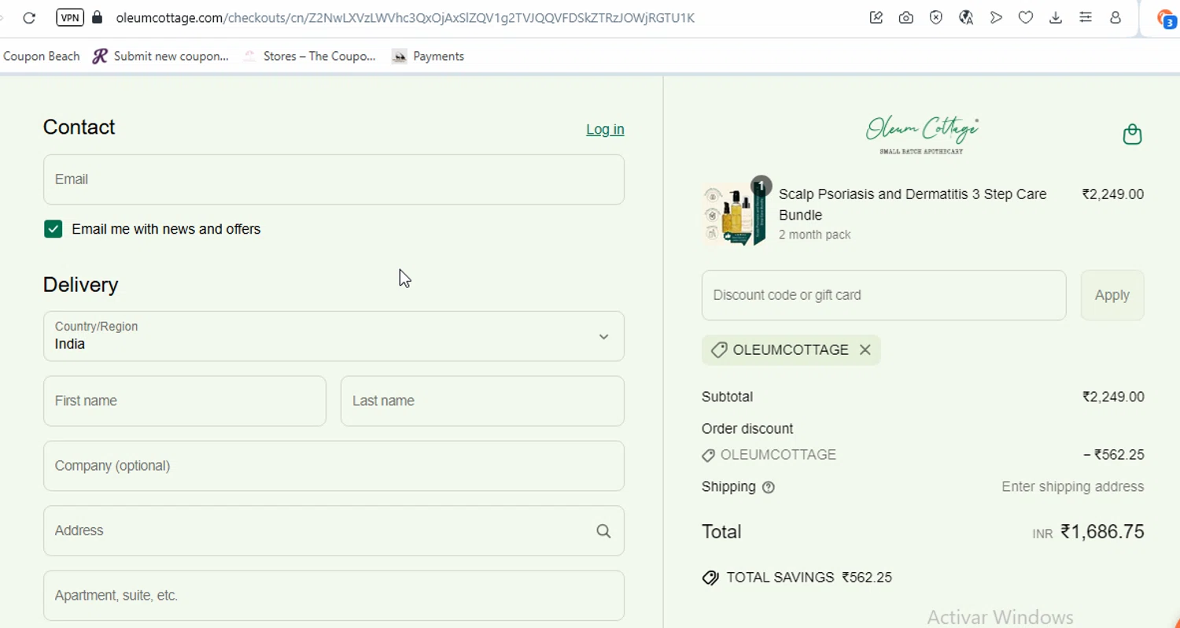This screenshot has width=1180, height=628.
Task: Expand the Country/Region dropdown
Action: coord(334,336)
